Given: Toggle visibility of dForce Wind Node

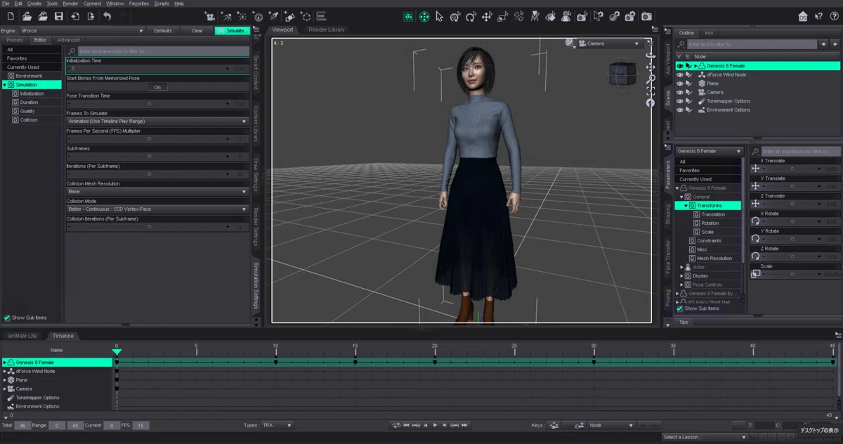Looking at the screenshot, I should click(679, 74).
